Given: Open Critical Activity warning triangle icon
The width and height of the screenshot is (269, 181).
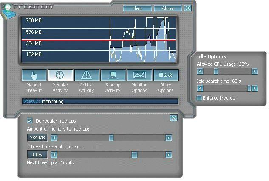Looking at the screenshot, I should (x=87, y=75).
